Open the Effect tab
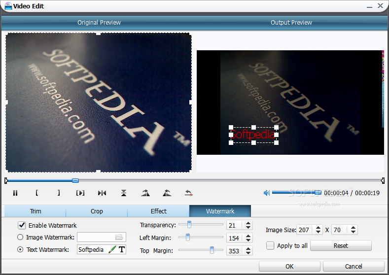 tap(159, 211)
